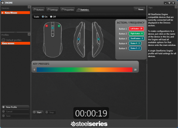Click the side button marker on left-side mouse view
The image size is (178, 128).
tap(79, 39)
